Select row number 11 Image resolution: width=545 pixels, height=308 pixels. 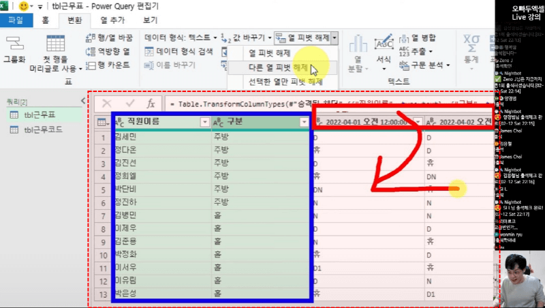coord(104,268)
